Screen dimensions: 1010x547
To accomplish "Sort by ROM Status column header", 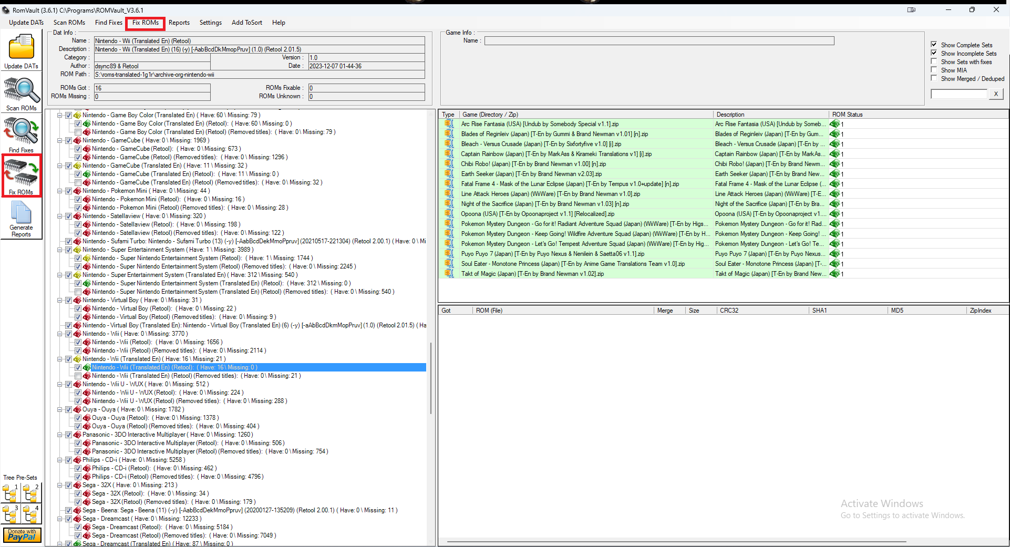I will 919,114.
